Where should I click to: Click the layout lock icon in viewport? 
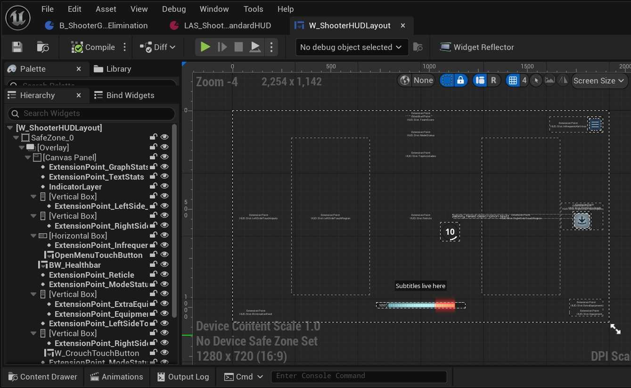[x=460, y=81]
